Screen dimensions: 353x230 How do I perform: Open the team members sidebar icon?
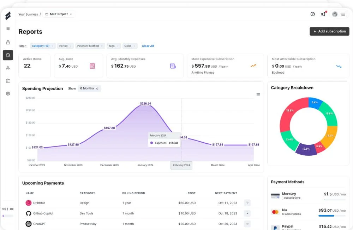coord(8,68)
